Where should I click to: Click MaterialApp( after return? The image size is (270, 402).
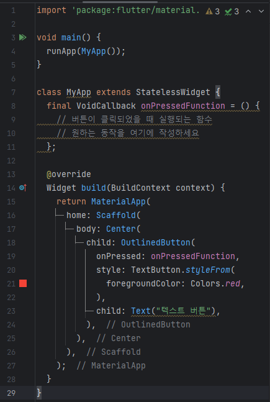pos(121,201)
